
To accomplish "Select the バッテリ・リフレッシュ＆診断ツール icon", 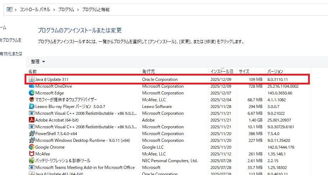I will coord(31,161).
